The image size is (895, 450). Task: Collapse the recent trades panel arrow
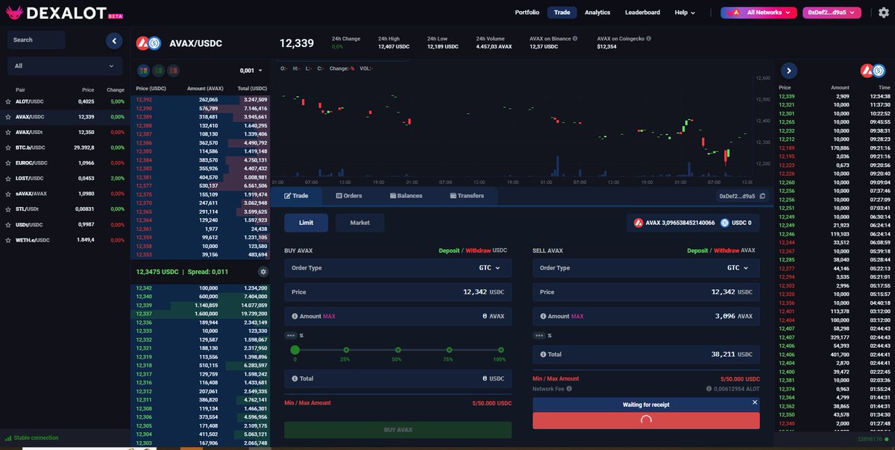point(789,71)
